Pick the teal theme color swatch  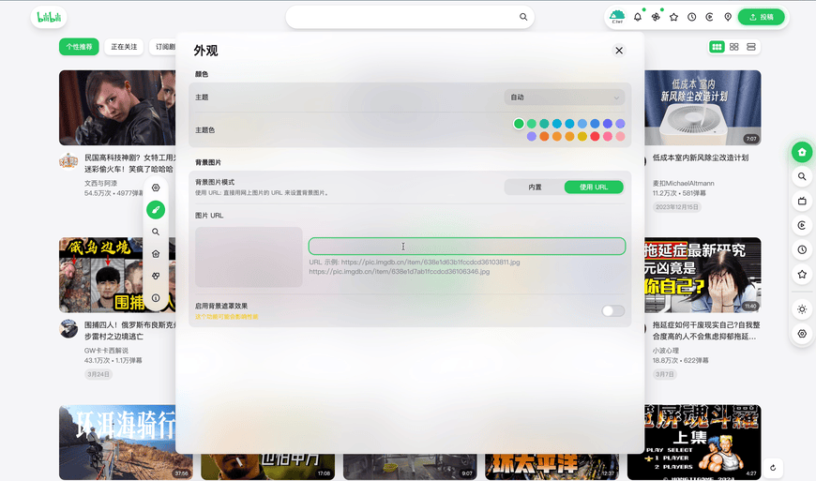tap(544, 124)
